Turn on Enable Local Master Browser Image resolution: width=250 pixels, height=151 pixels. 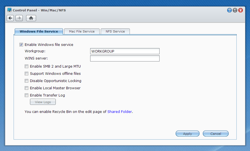(26, 88)
